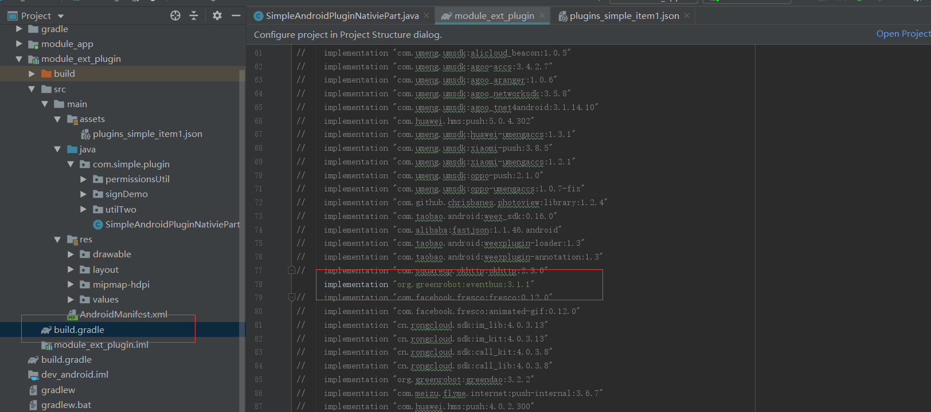Click the orange build folder icon
This screenshot has height=412, width=931.
coord(46,74)
